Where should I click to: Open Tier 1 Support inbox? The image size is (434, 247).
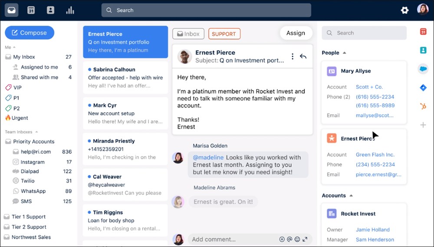(25, 217)
